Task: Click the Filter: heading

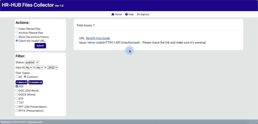Action: (20, 56)
